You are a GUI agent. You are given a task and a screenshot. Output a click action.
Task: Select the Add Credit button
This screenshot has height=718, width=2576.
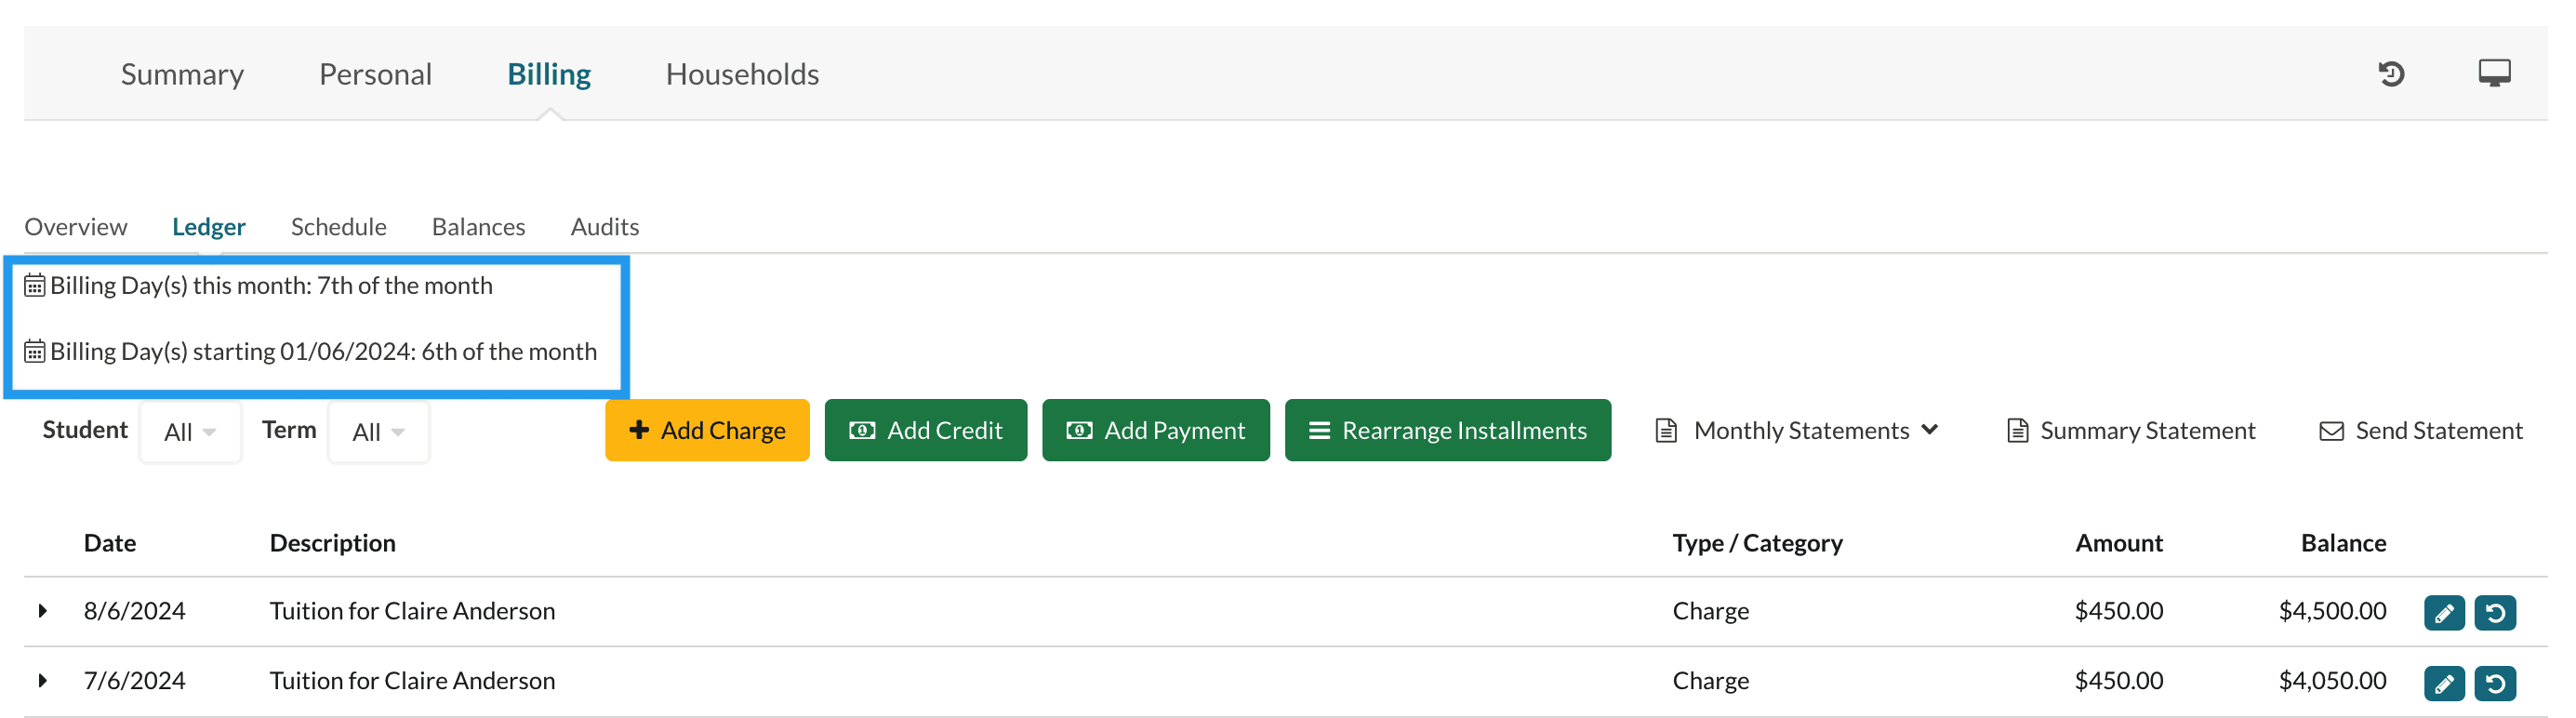925,431
